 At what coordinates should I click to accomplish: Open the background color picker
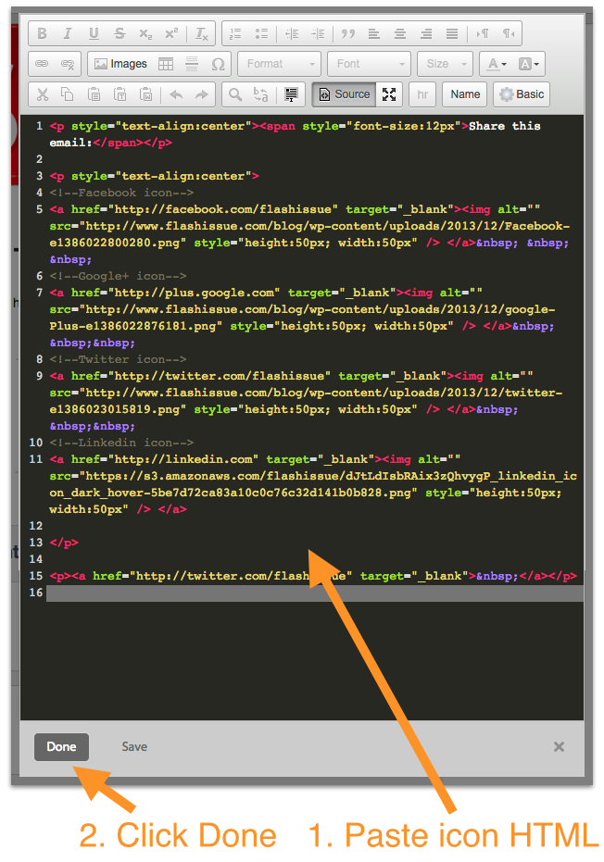pyautogui.click(x=529, y=64)
